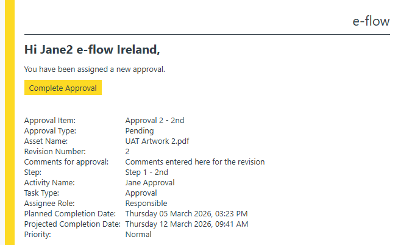Select the 'Normal' priority value
The width and height of the screenshot is (398, 245).
tap(138, 235)
